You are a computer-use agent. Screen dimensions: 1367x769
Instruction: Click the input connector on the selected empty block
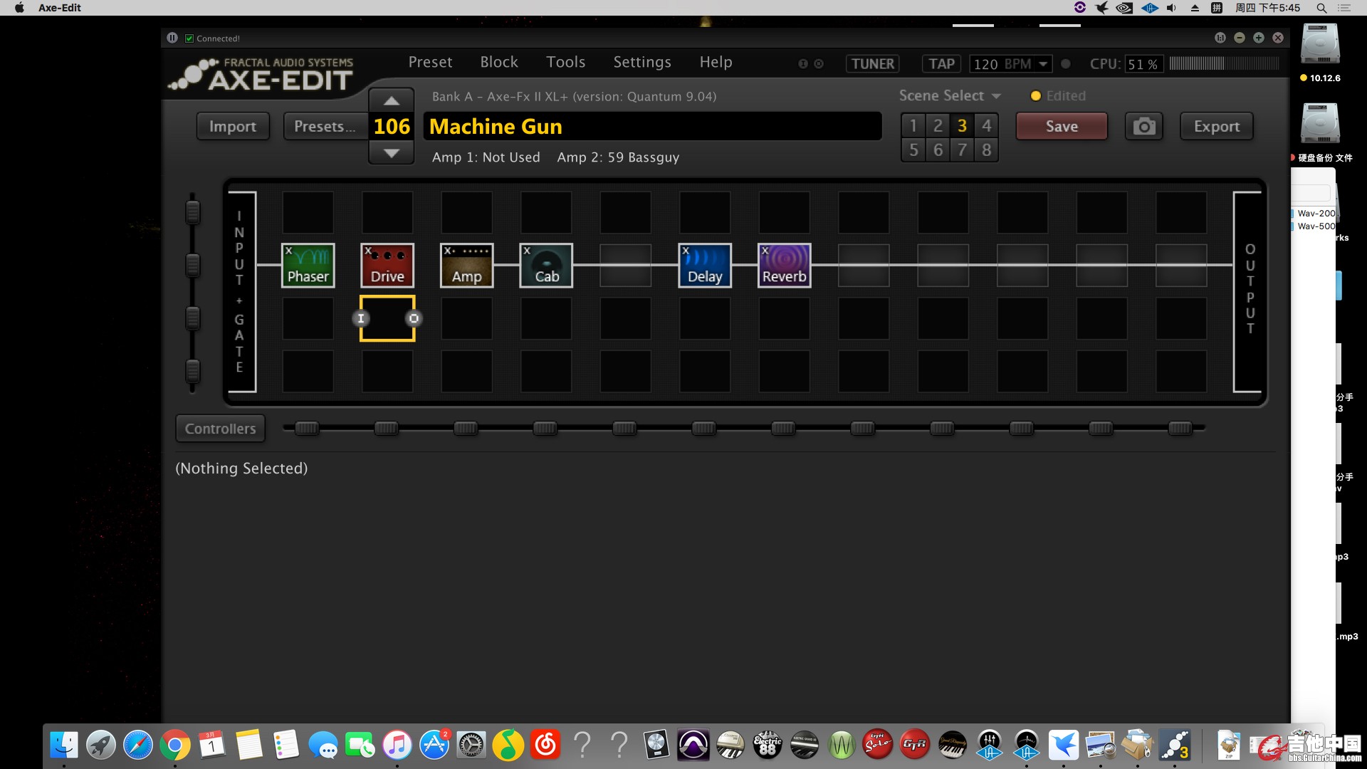361,318
